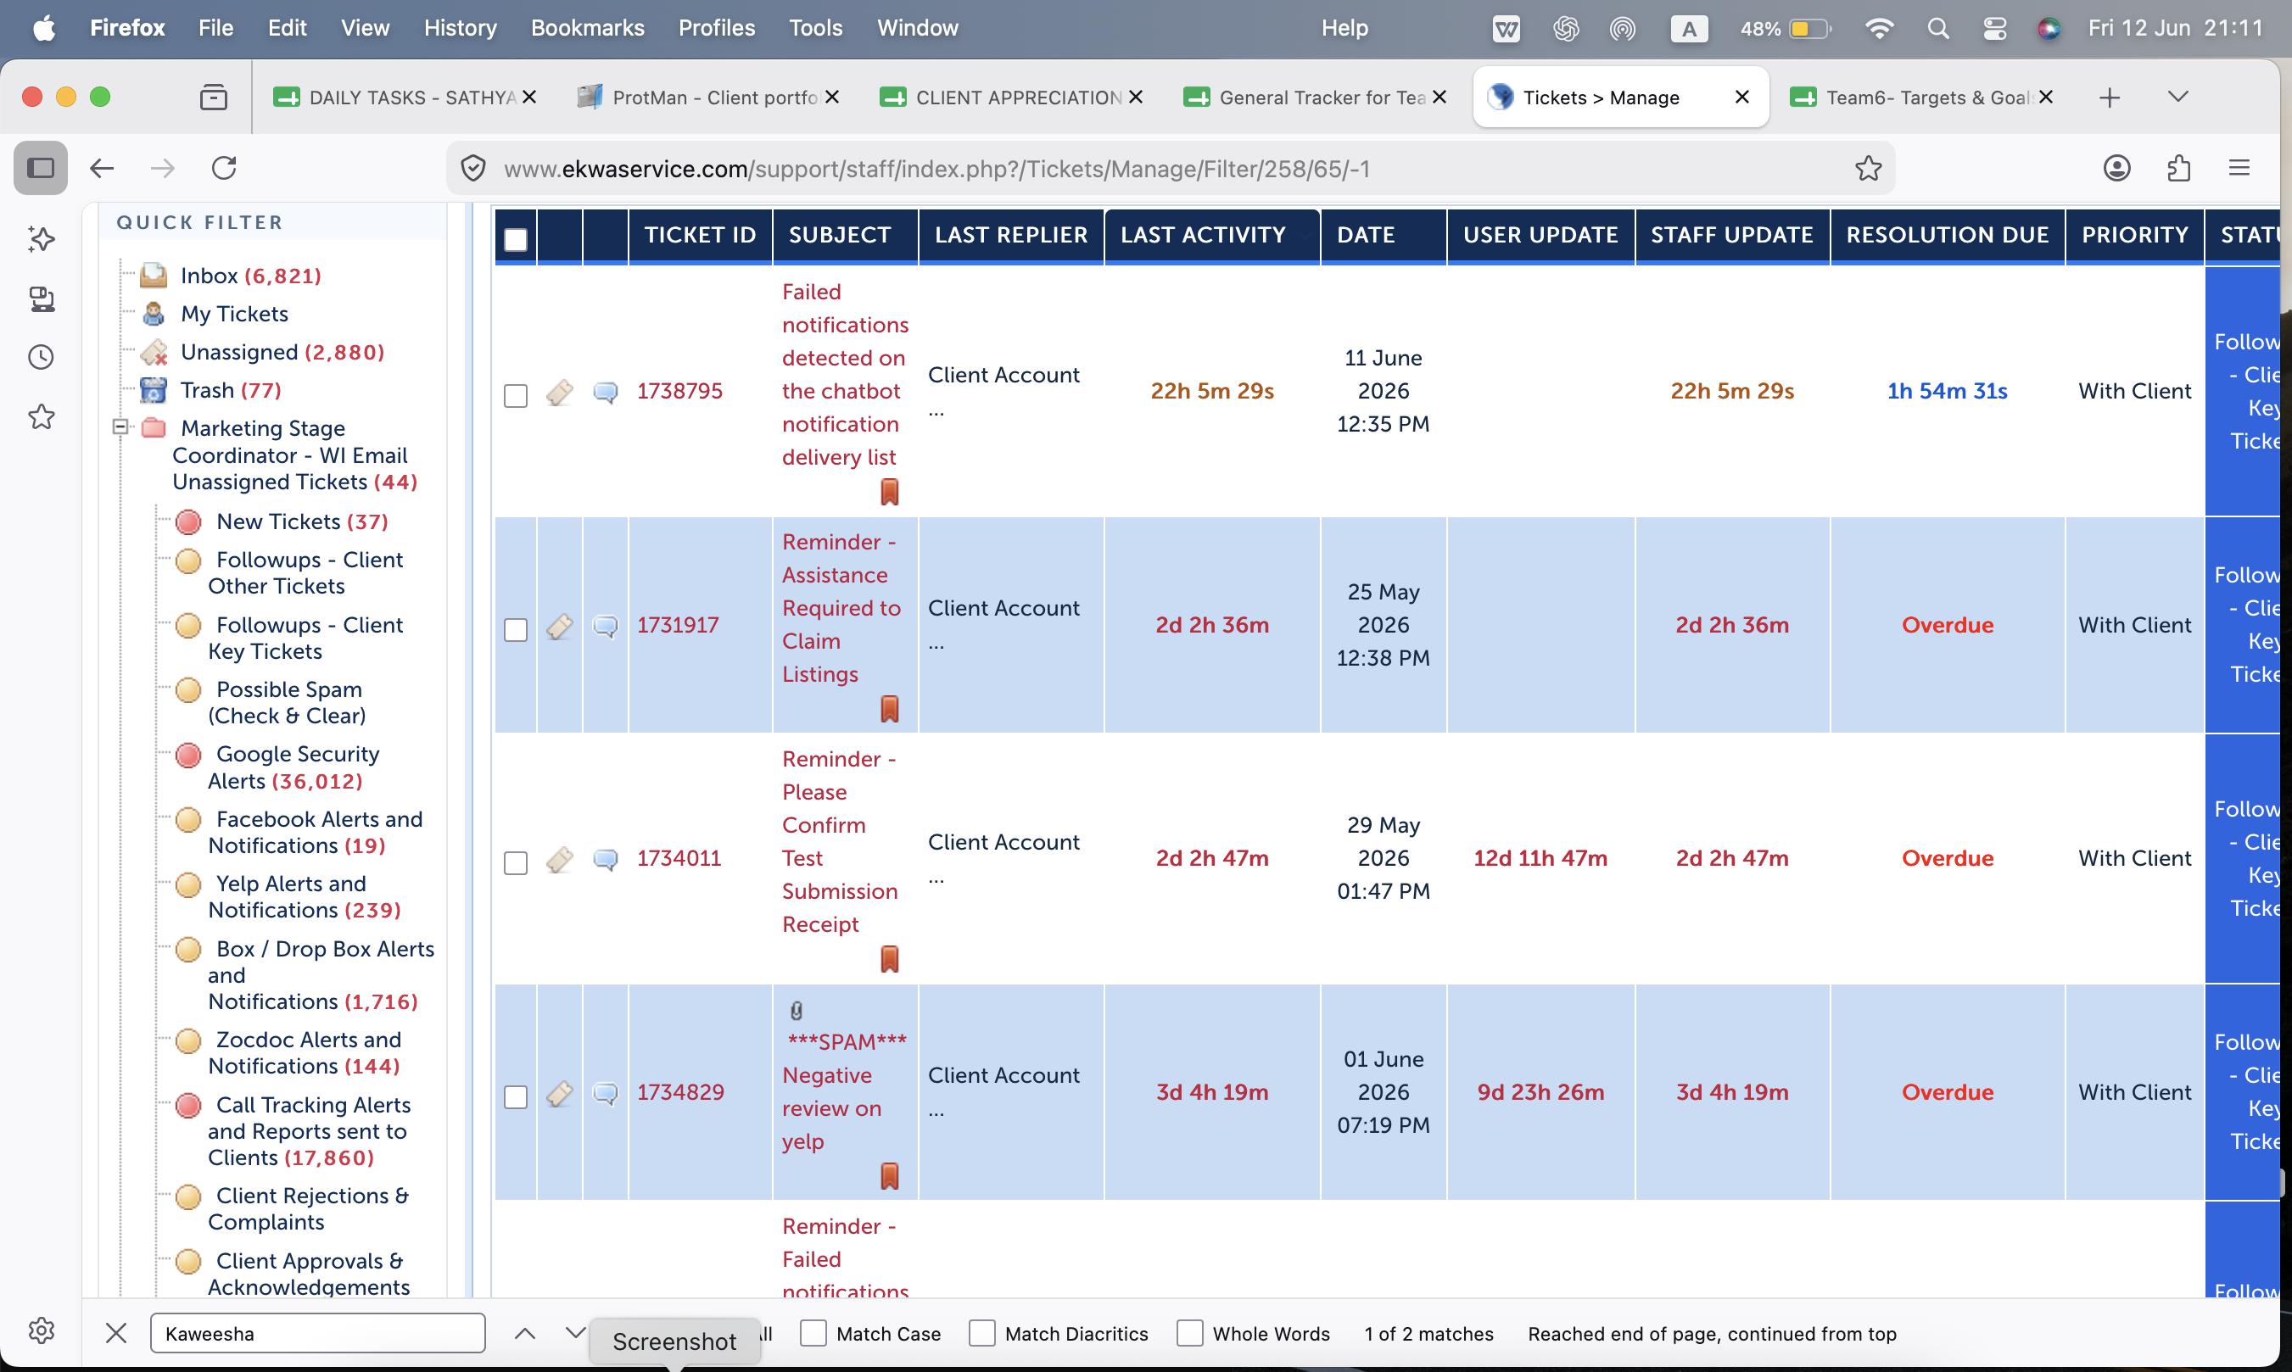Open the Firefox hamburger menu

pyautogui.click(x=2239, y=168)
